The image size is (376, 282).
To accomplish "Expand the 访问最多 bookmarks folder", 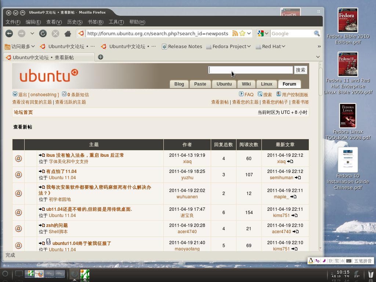I will (x=20, y=46).
